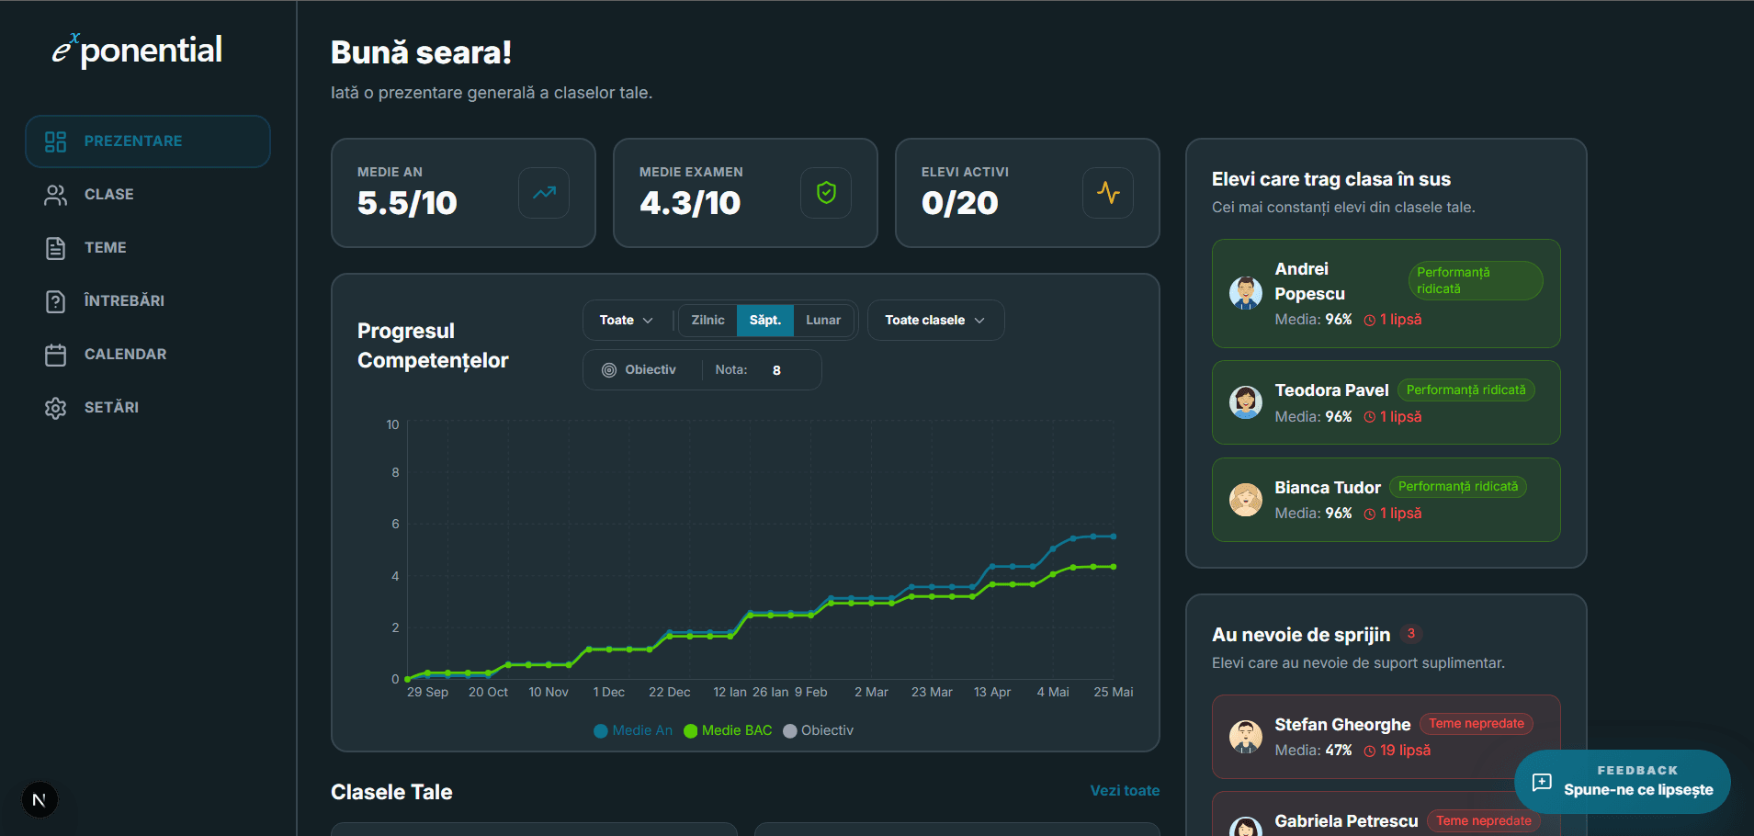Open the Toate clasele dropdown

[x=935, y=321]
